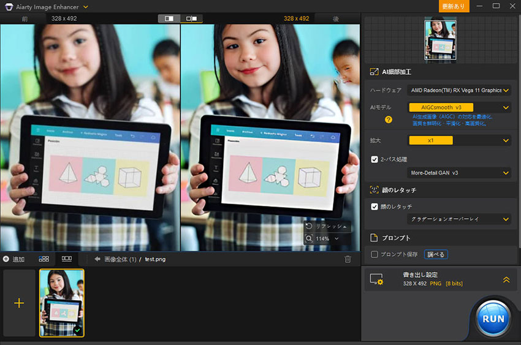
Task: Switch to filmstrip thumbnail view
Action: coord(66,259)
